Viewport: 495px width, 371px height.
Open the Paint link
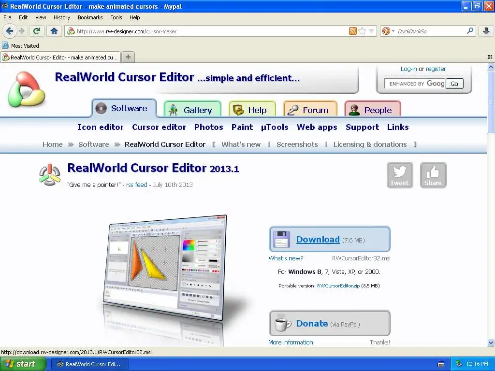[242, 127]
